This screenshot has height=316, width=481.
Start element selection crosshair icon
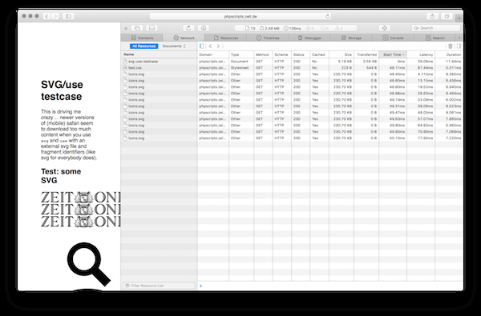click(384, 28)
